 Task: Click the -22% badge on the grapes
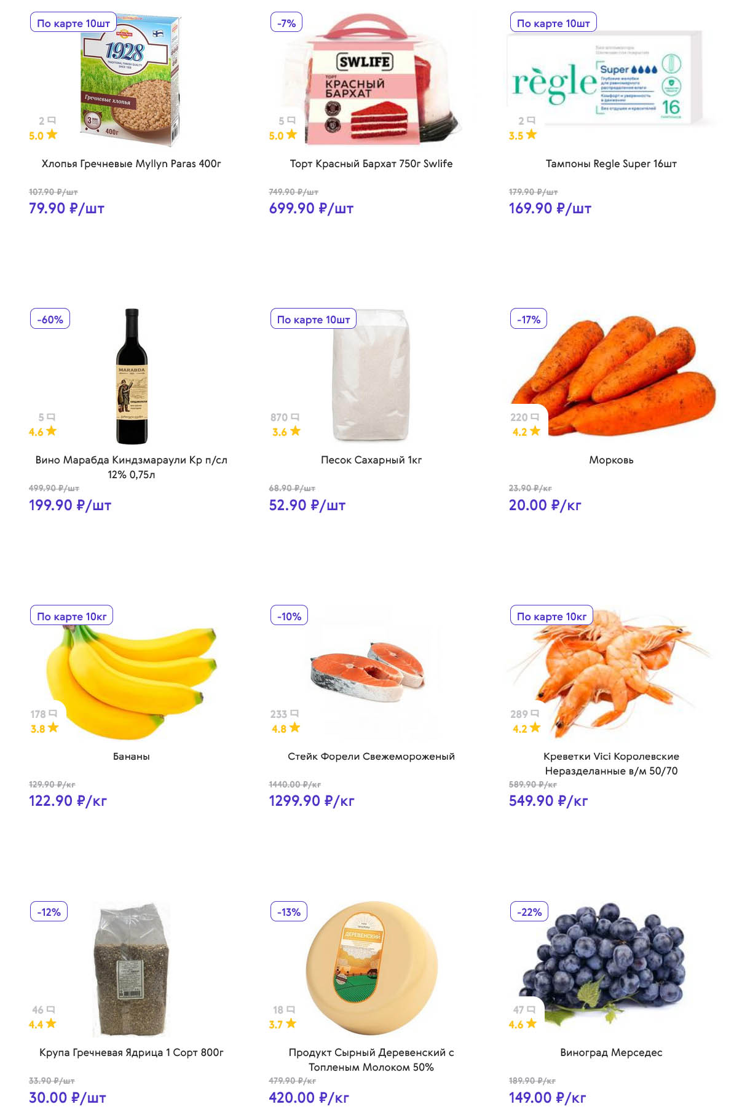tap(529, 912)
